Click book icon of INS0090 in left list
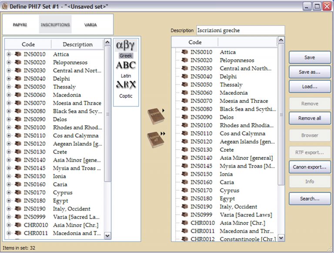Screen dimensions: 334x253 pyautogui.click(x=18, y=119)
